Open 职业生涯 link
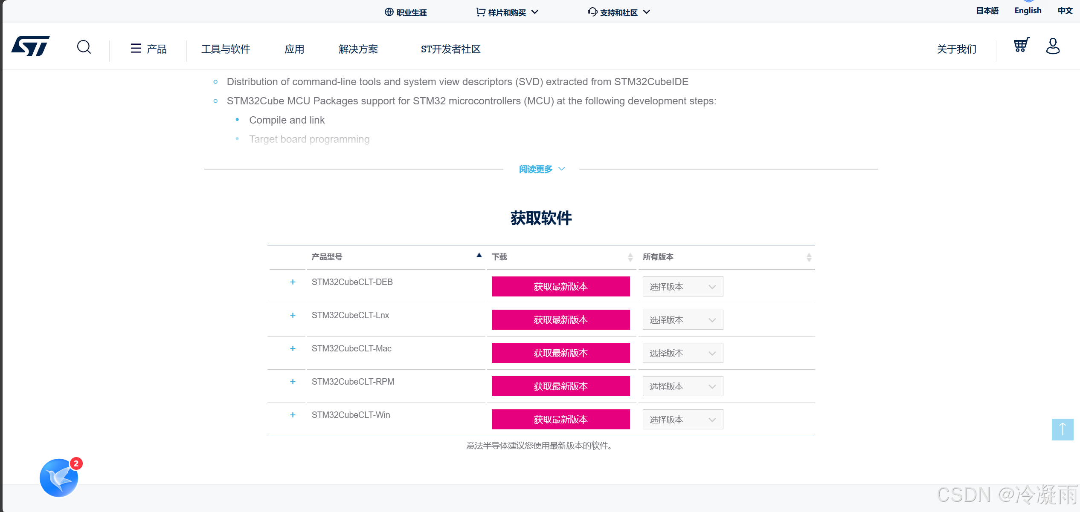Screen dimensions: 1080x512 click(406, 12)
